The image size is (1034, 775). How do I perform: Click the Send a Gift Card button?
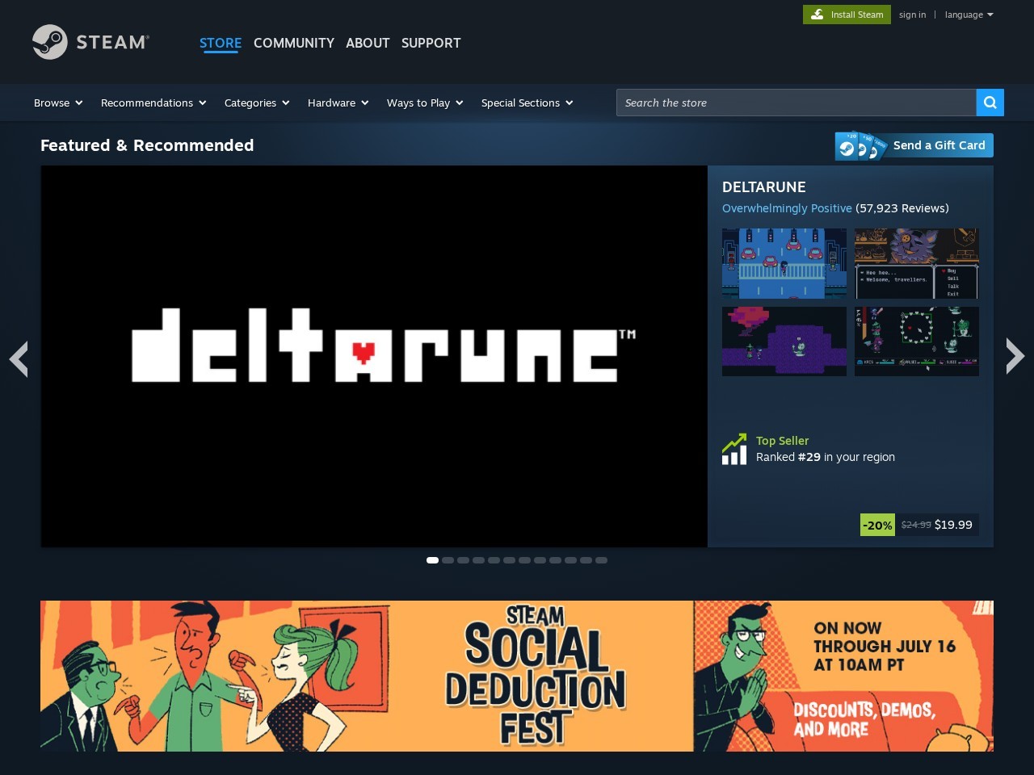[914, 145]
